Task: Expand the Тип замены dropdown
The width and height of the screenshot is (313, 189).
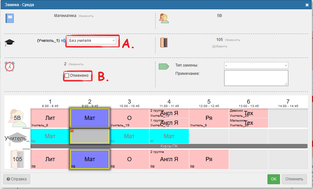Action: point(256,66)
